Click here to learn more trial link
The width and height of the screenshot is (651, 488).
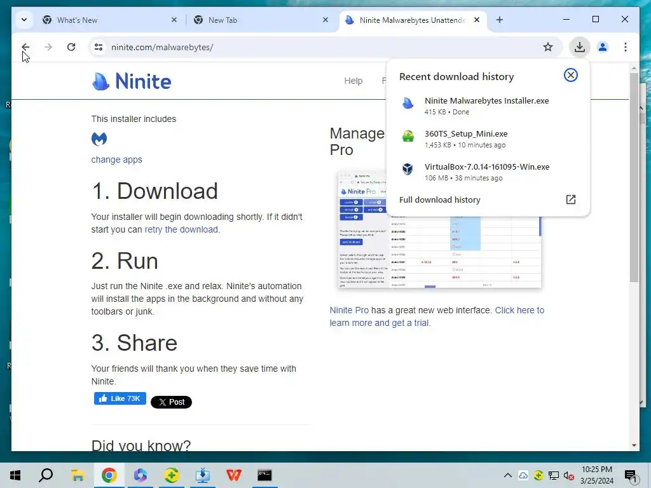coord(437,316)
